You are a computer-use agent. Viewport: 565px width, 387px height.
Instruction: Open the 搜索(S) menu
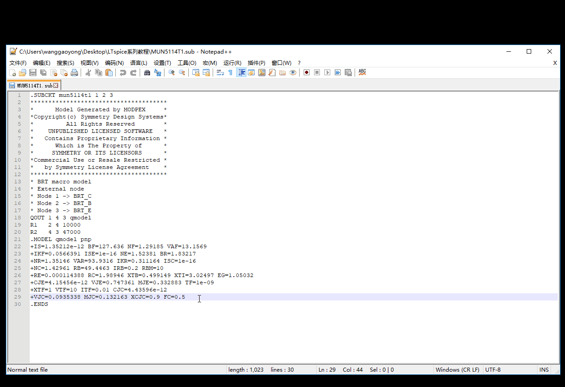click(x=66, y=63)
